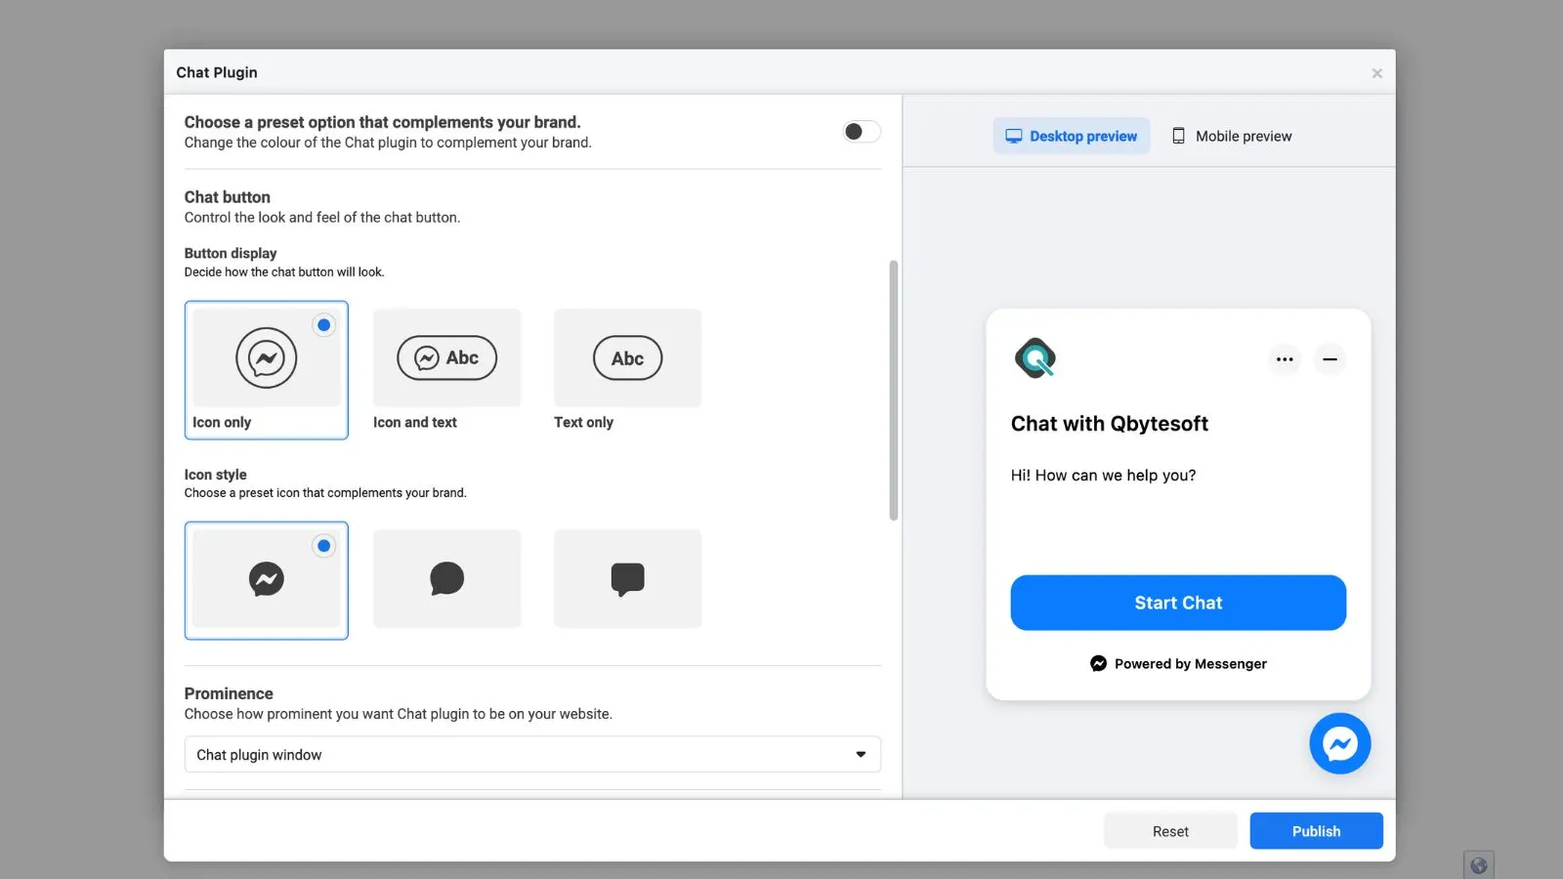
Task: Click the Powered by Messenger icon
Action: (1098, 663)
